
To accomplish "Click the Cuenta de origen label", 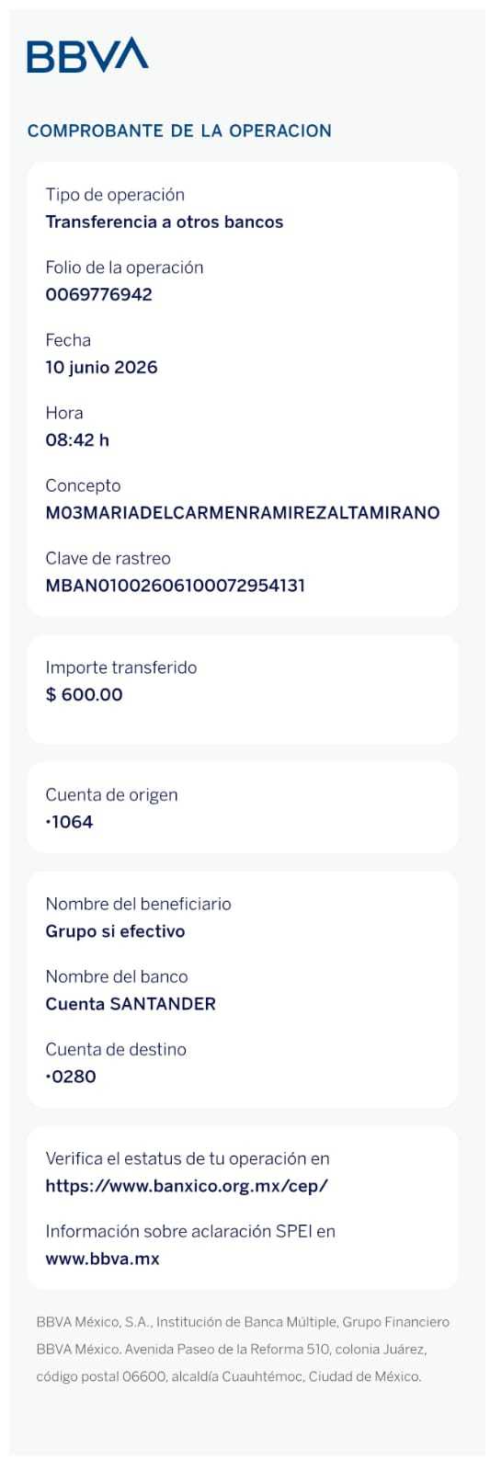I will [x=111, y=795].
